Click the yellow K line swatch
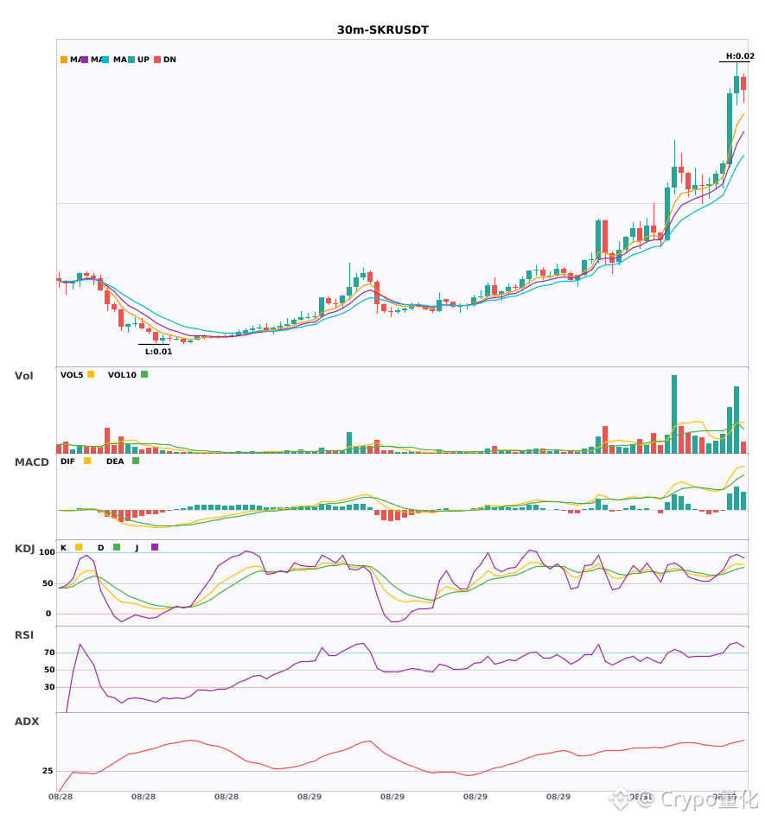 [x=79, y=547]
